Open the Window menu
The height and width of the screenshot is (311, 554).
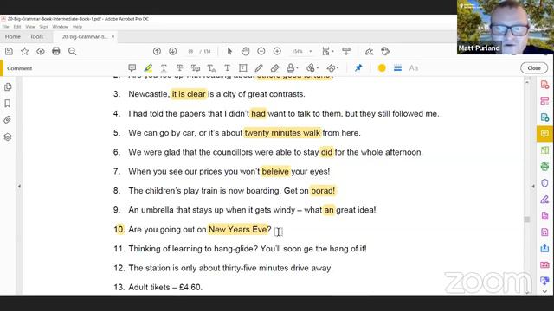(x=60, y=27)
